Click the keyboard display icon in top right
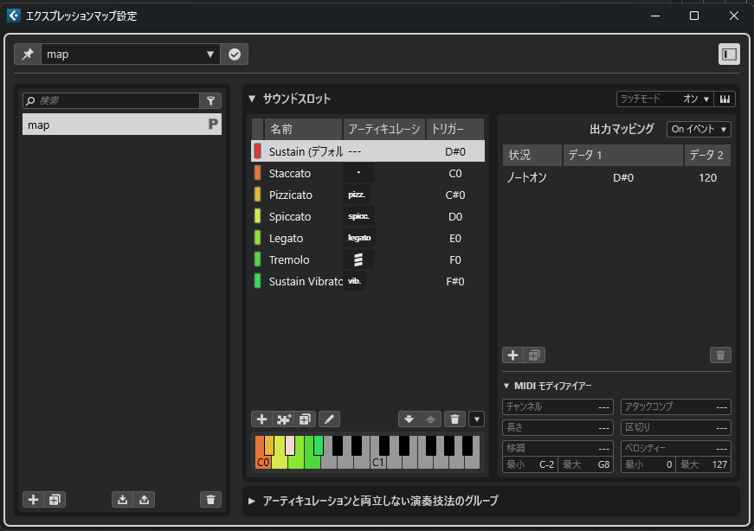Screen dimensions: 754x531 pyautogui.click(x=725, y=99)
